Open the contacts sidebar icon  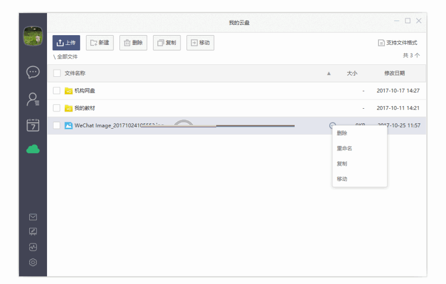pos(33,99)
